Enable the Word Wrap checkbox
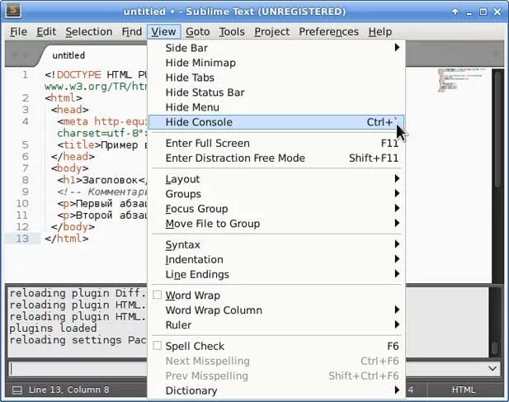 tap(157, 295)
